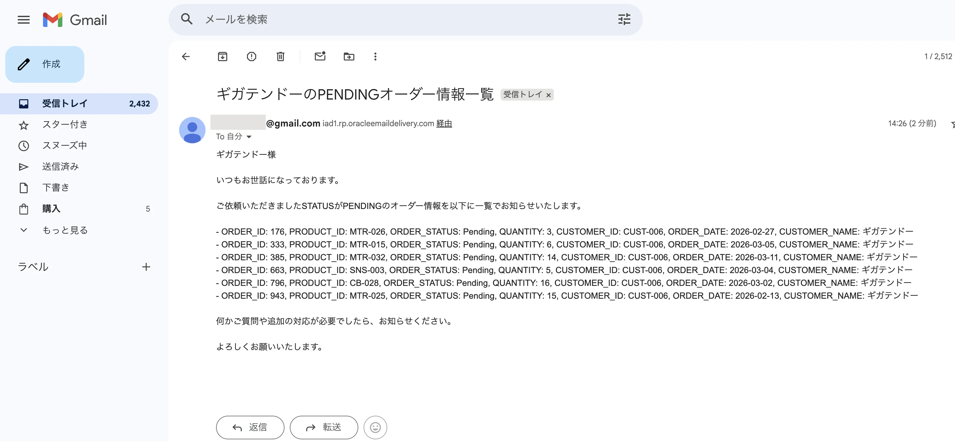Add an emoji reaction to email
This screenshot has width=955, height=441.
tap(375, 427)
